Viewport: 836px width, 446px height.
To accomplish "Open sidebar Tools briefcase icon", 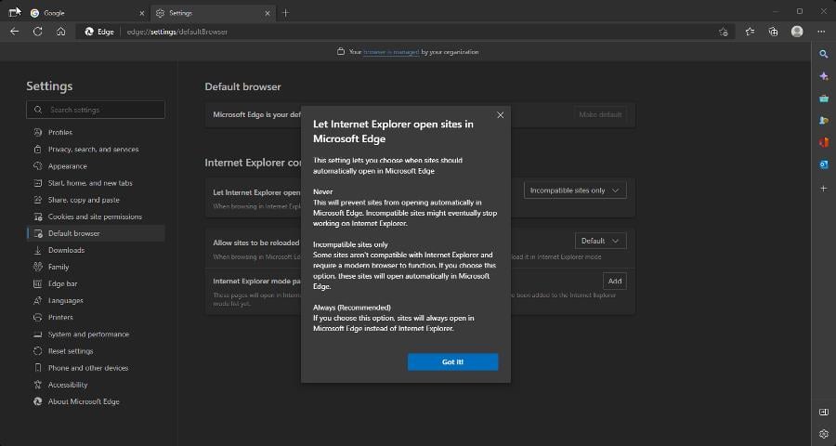I will pos(824,98).
